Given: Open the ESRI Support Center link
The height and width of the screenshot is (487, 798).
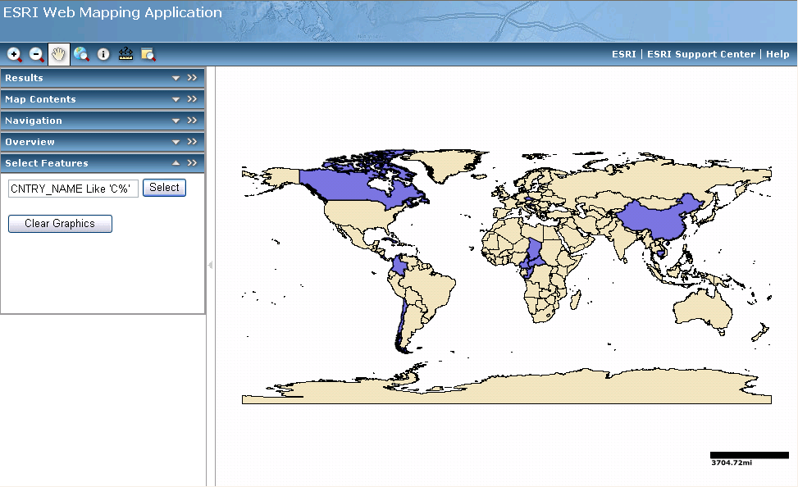Looking at the screenshot, I should (x=701, y=54).
